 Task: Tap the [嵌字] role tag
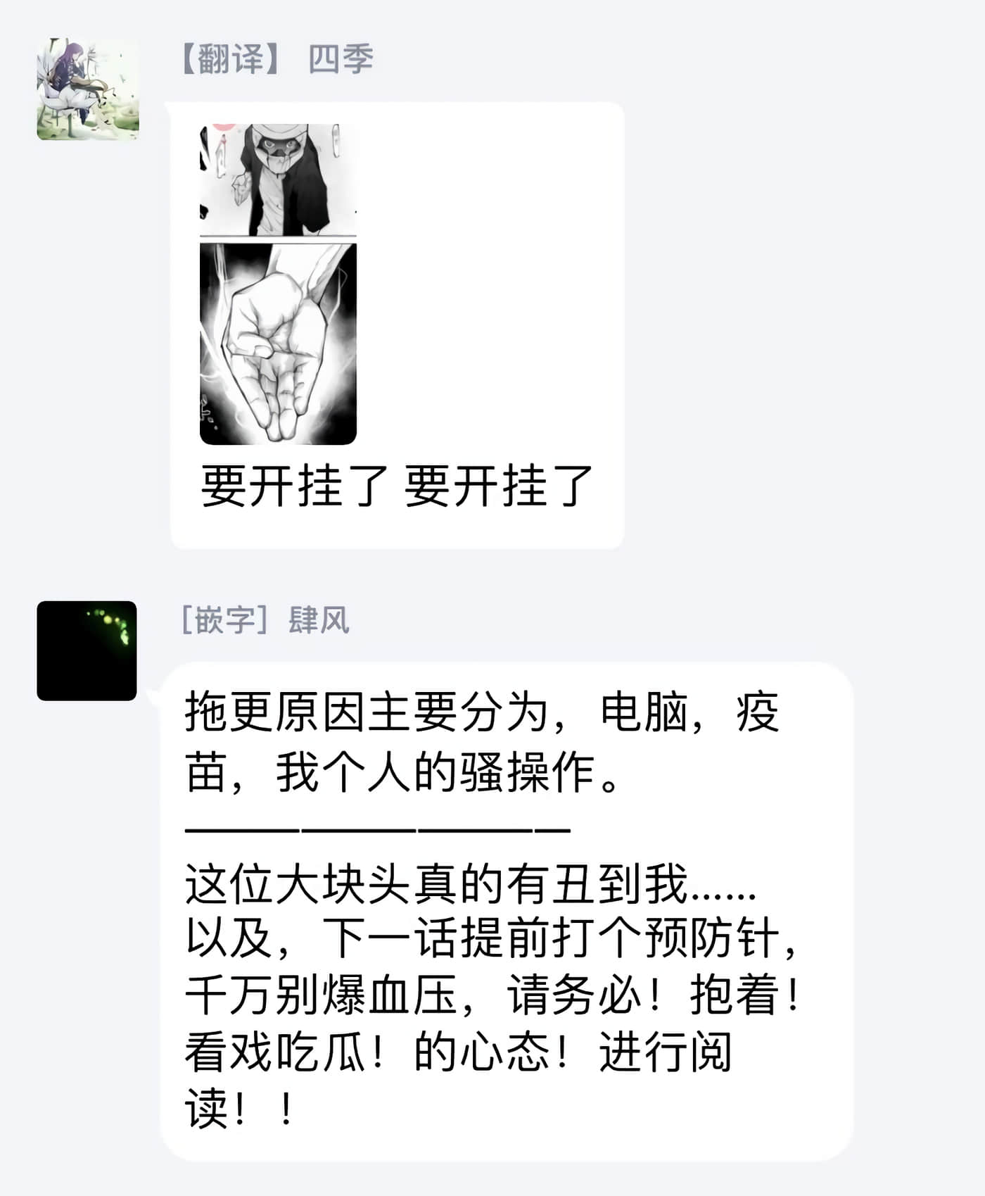pyautogui.click(x=225, y=620)
